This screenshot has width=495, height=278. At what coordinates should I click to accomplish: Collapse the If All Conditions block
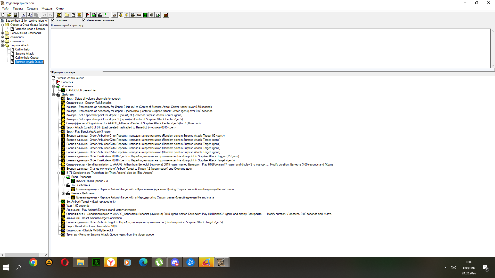point(59,173)
